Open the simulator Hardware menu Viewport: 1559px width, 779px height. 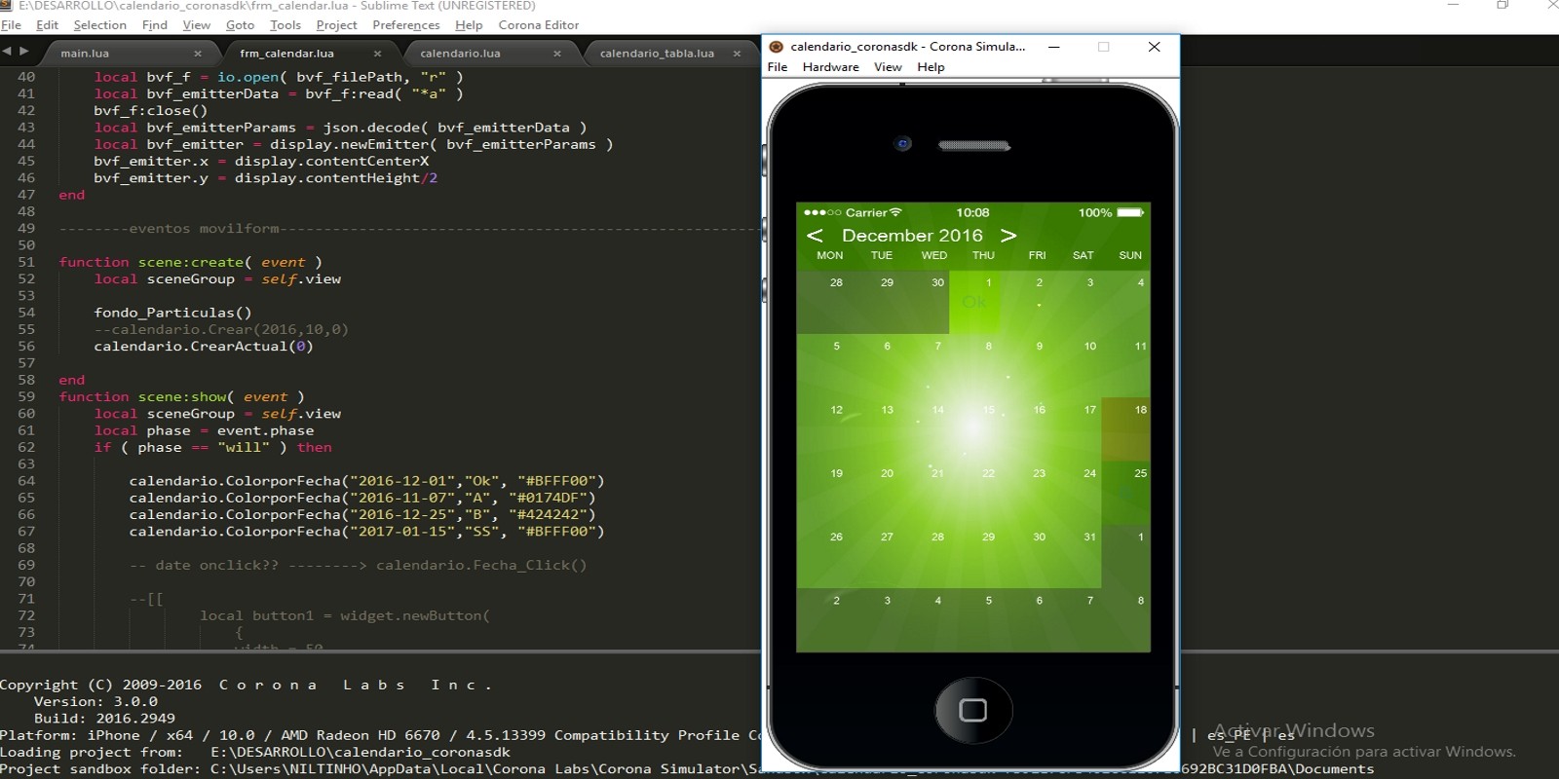pyautogui.click(x=830, y=67)
